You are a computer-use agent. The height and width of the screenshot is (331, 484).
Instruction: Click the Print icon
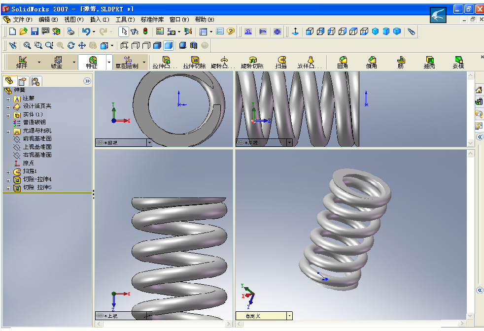click(71, 32)
